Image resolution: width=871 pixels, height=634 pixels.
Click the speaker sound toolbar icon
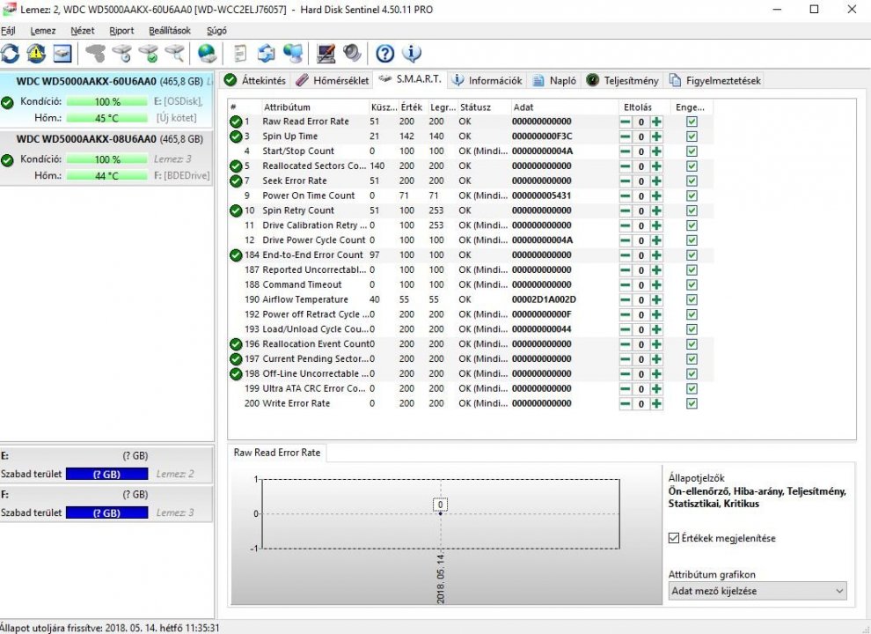click(352, 54)
